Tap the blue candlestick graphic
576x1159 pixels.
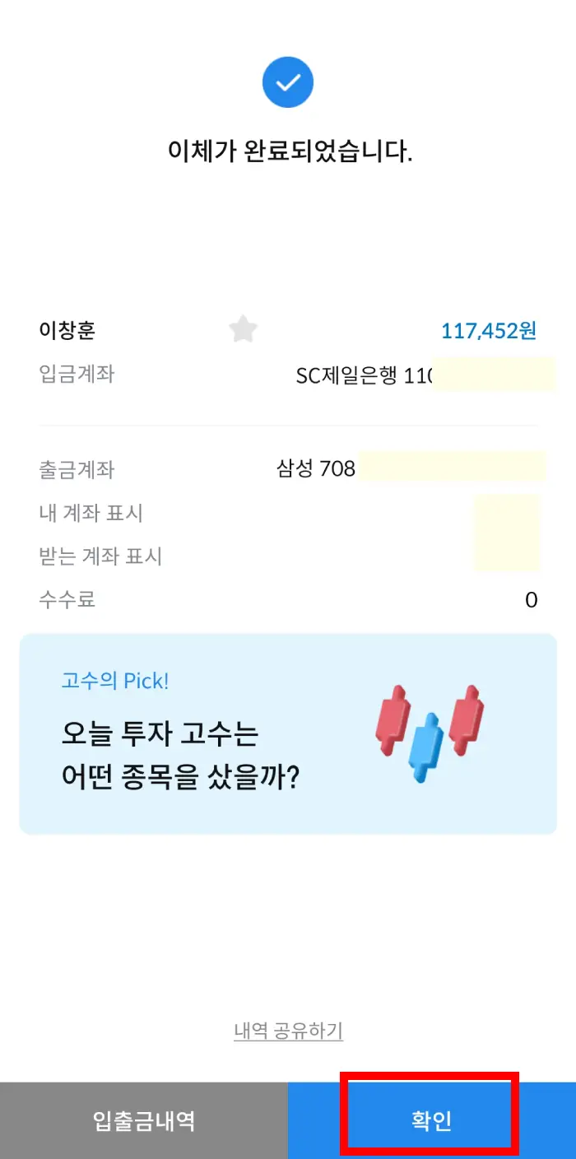click(x=428, y=745)
